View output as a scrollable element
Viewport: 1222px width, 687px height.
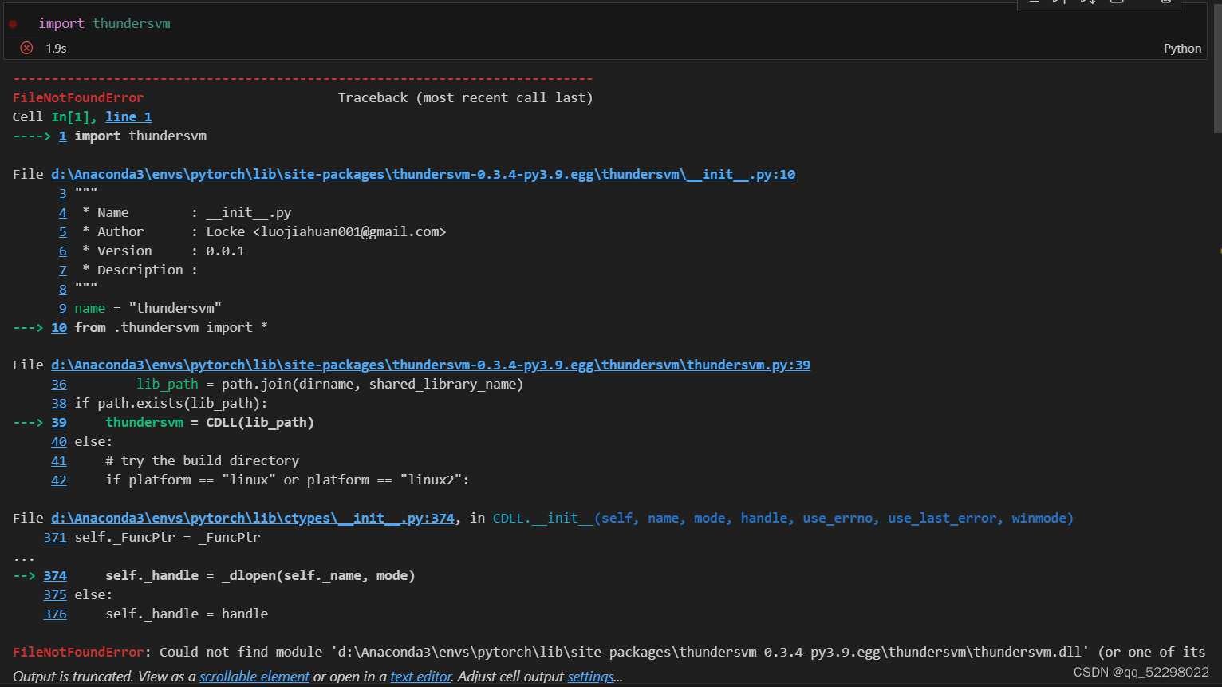point(254,676)
